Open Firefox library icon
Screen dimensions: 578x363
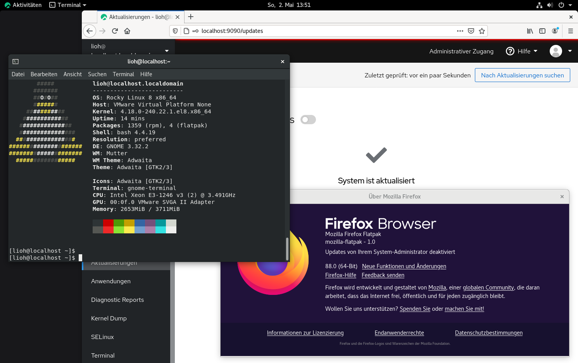pos(530,31)
